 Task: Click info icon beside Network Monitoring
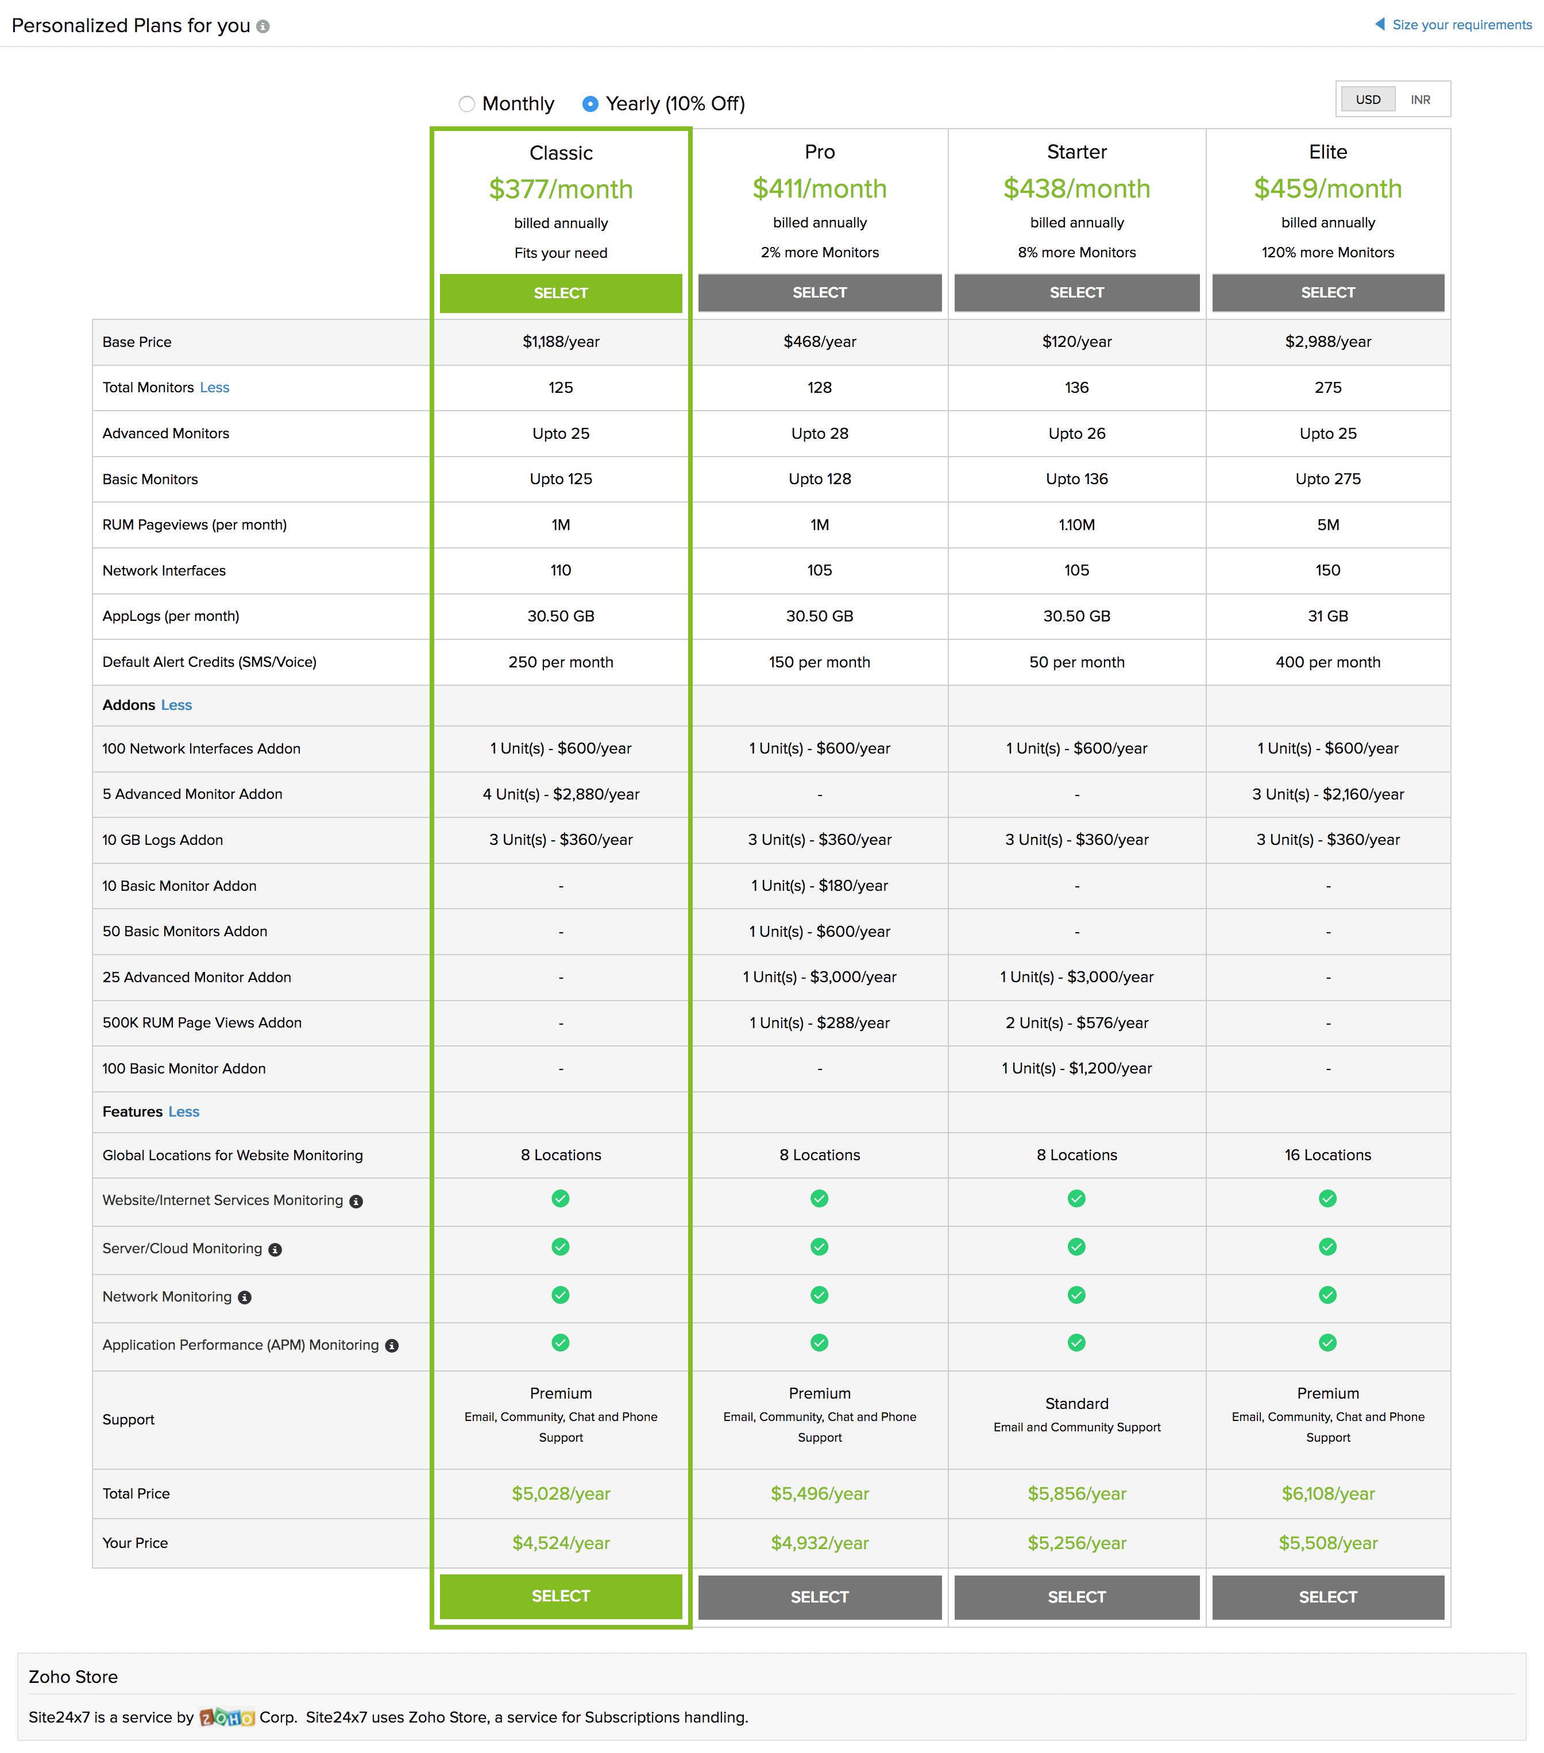coord(245,1298)
